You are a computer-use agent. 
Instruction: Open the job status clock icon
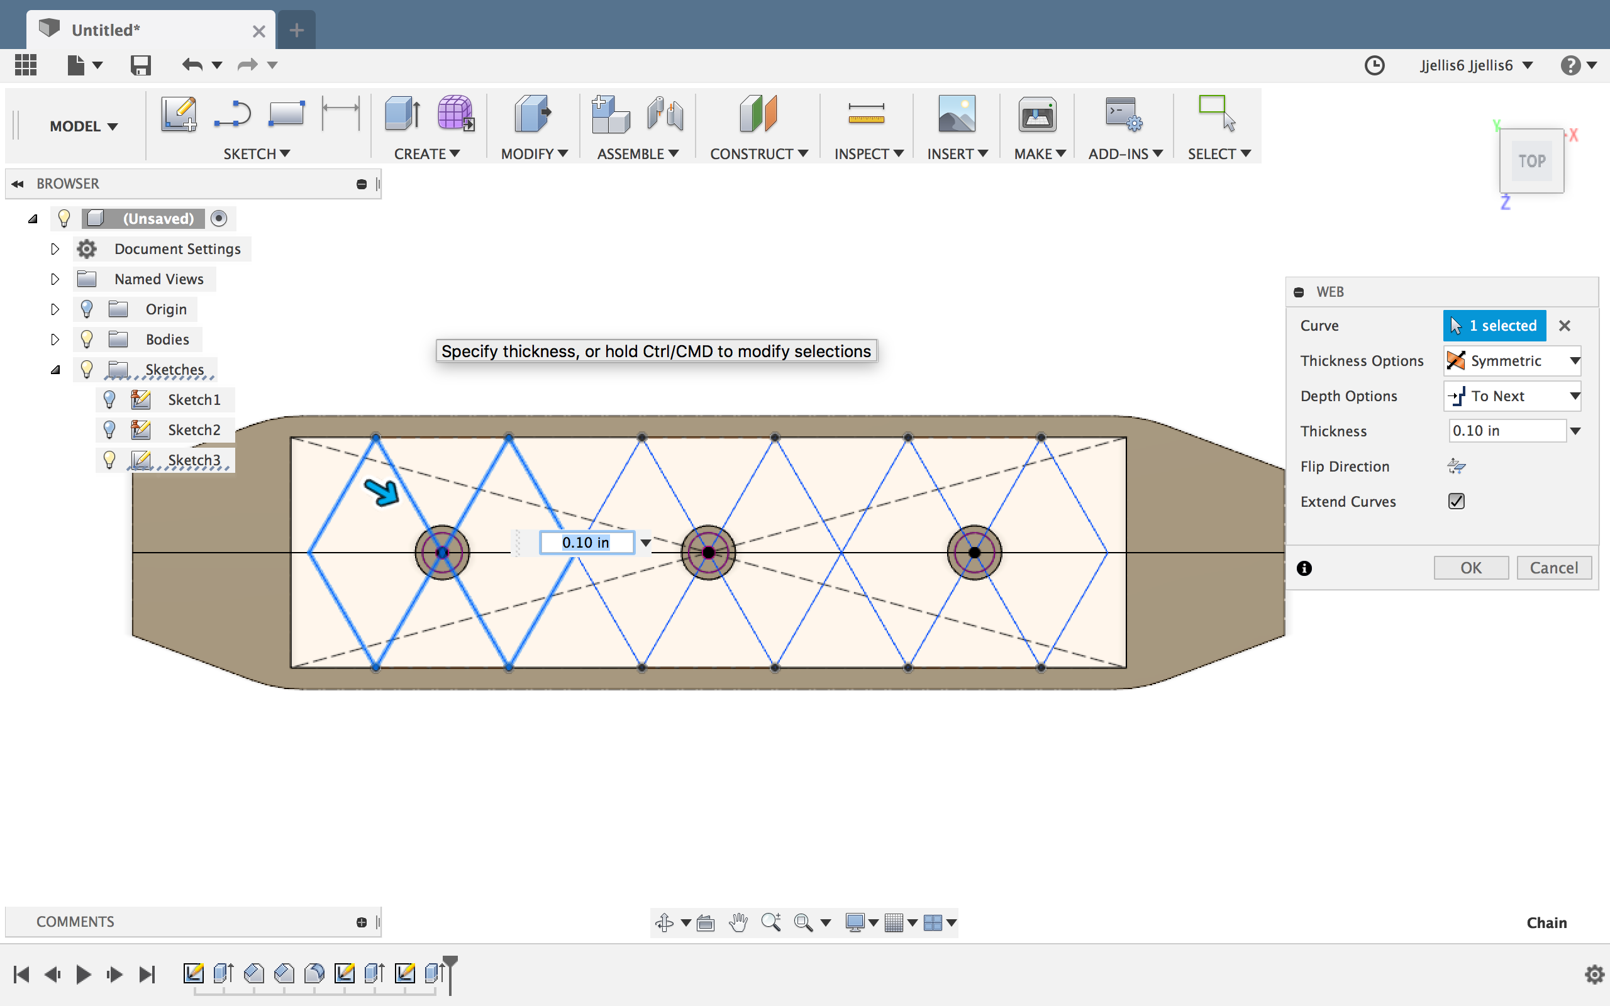1374,65
